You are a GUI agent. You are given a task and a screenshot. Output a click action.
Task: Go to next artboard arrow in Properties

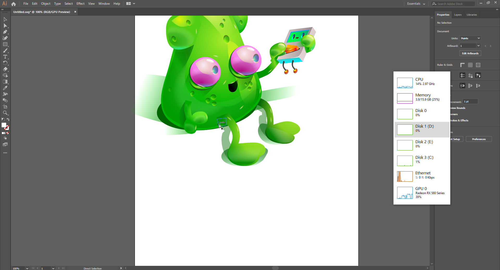tap(491, 46)
